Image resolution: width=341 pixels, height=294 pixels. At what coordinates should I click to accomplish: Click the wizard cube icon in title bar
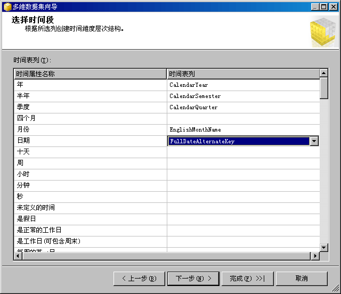coord(7,7)
